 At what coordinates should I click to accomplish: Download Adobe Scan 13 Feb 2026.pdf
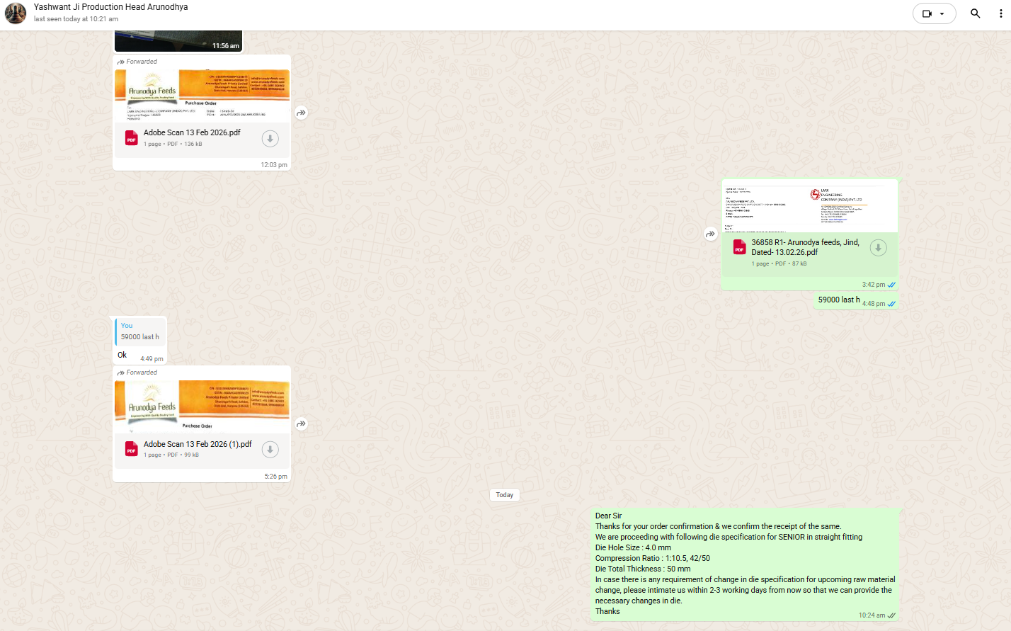pos(270,139)
